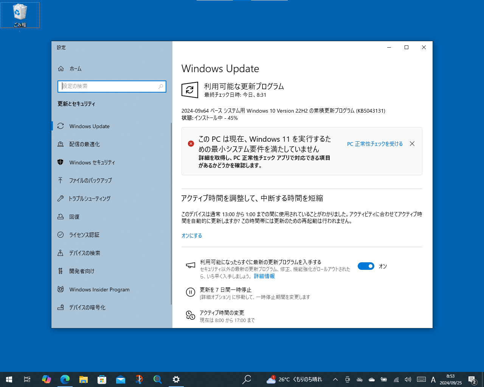Click the 設定の検索 search box
This screenshot has height=387, width=484.
pos(112,87)
